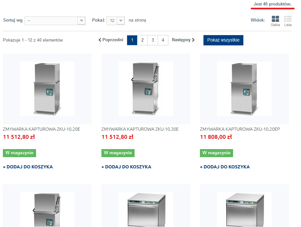Select pagination page 3
This screenshot has width=301, height=227.
[153, 40]
